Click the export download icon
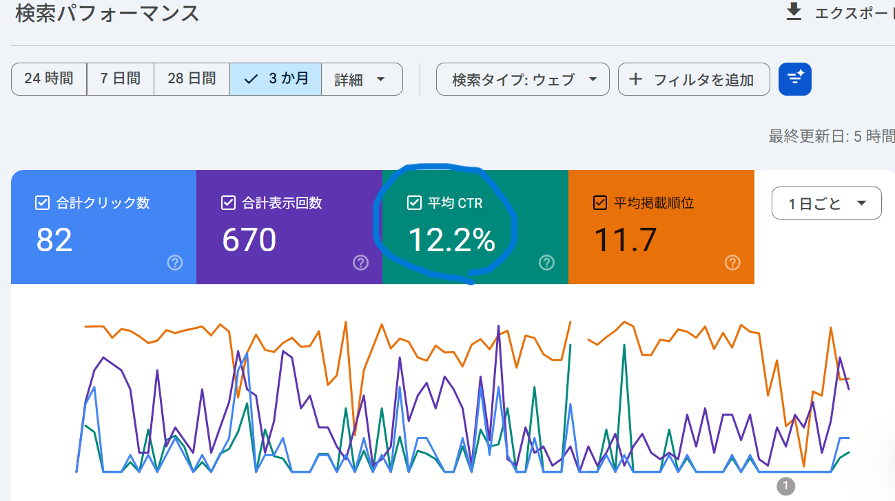Image resolution: width=895 pixels, height=501 pixels. pos(794,12)
